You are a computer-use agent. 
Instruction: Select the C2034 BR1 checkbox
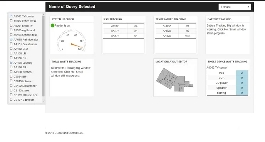pyautogui.click(x=11, y=76)
